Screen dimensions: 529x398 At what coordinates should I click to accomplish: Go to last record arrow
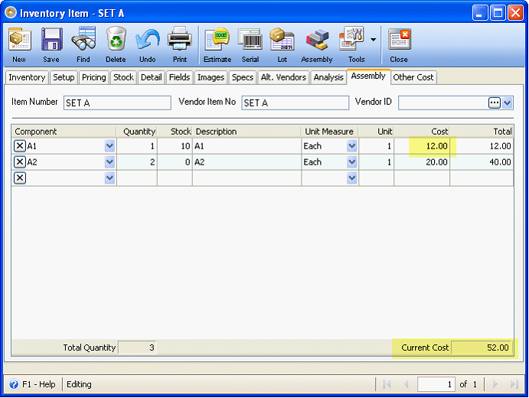(x=514, y=384)
